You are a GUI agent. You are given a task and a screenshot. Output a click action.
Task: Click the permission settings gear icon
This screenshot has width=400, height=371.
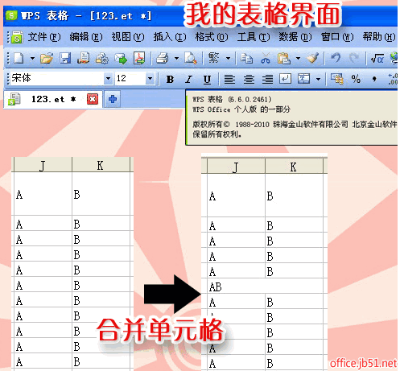click(102, 58)
